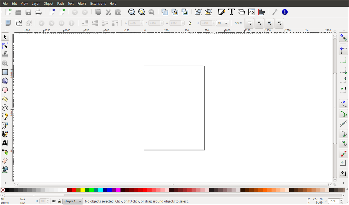The width and height of the screenshot is (349, 205).
Task: Toggle scale rounded corners affect option
Action: [x=259, y=23]
